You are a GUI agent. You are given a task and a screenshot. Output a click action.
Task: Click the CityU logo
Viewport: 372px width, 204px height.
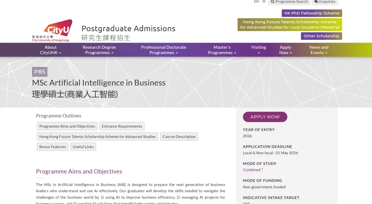pos(52,31)
